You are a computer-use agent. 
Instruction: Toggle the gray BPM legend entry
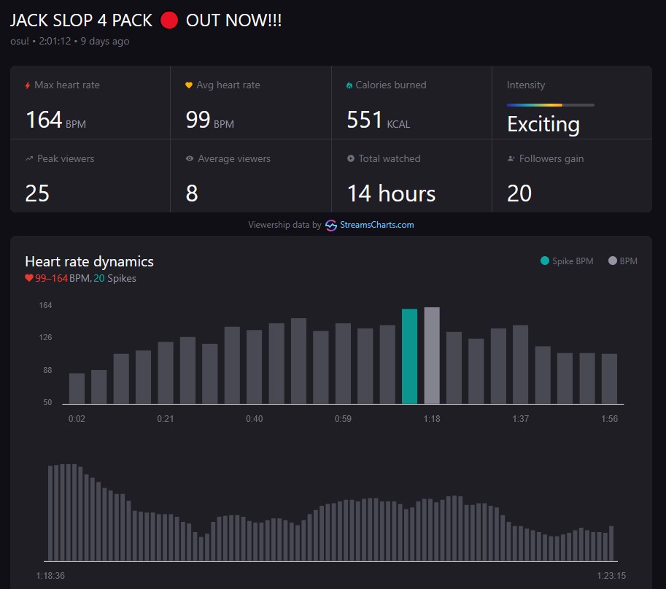(x=623, y=261)
